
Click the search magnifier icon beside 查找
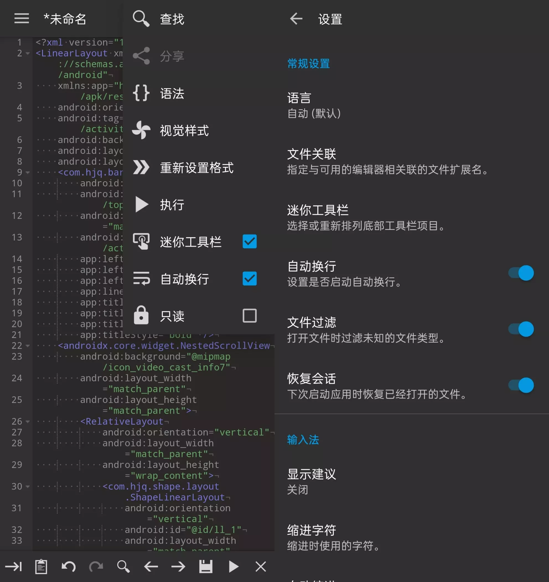(141, 19)
